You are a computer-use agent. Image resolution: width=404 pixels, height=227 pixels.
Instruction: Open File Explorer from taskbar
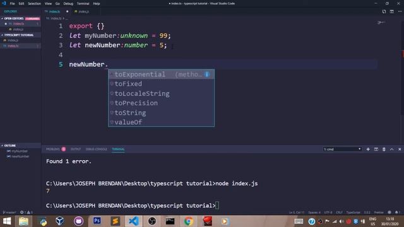point(23,221)
